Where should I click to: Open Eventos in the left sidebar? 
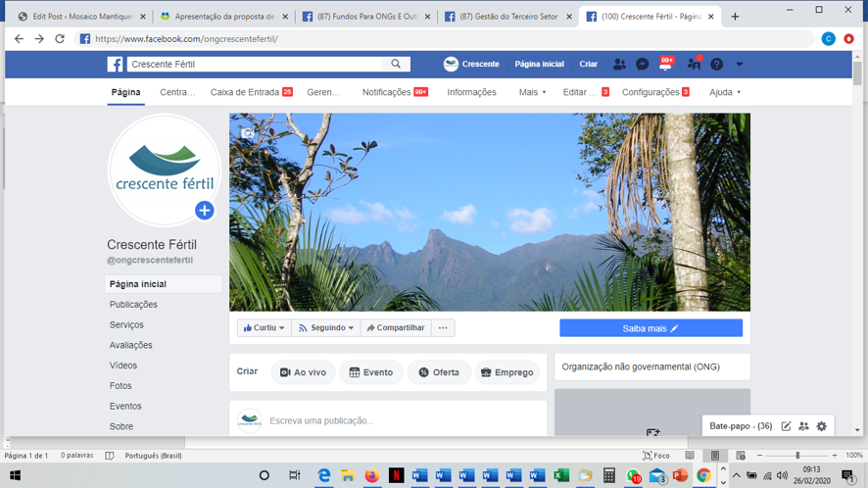125,406
